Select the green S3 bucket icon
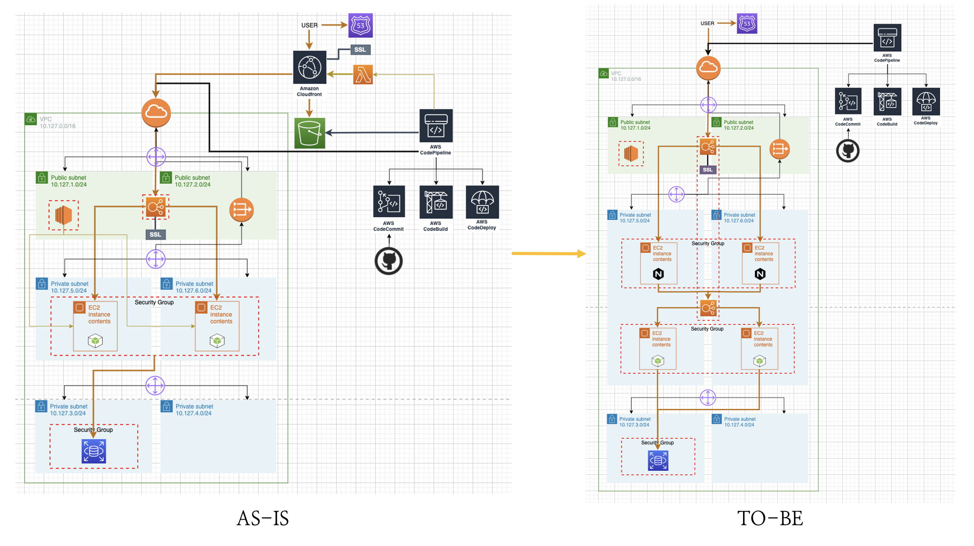The height and width of the screenshot is (546, 974). point(310,133)
